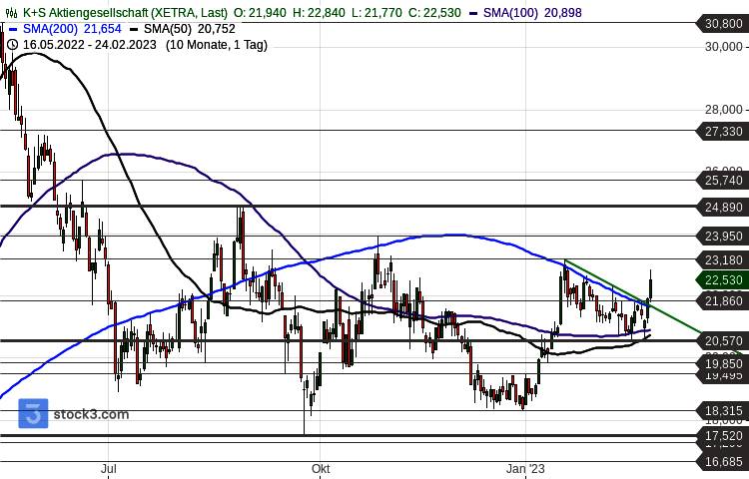This screenshot has width=749, height=479.
Task: Click the SMA(50) 20,752 legend label
Action: tap(190, 29)
